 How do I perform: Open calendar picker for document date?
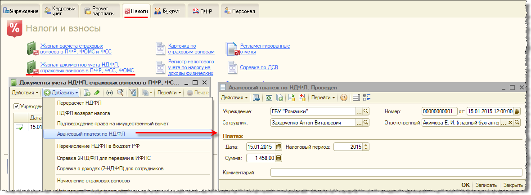pos(517,111)
